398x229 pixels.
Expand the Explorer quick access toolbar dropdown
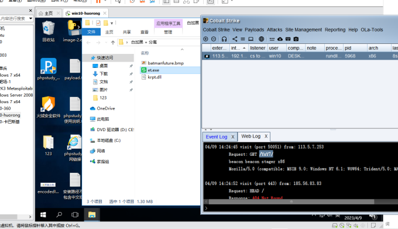pos(112,23)
